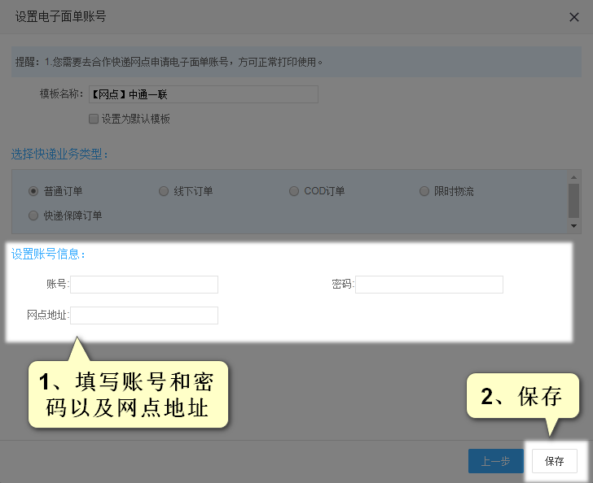Enable the 设置为默认模板 checkbox
Screen dimensions: 593x483
[94, 119]
